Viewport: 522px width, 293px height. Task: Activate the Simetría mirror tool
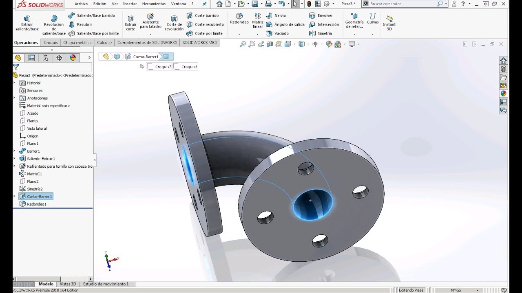coord(321,33)
